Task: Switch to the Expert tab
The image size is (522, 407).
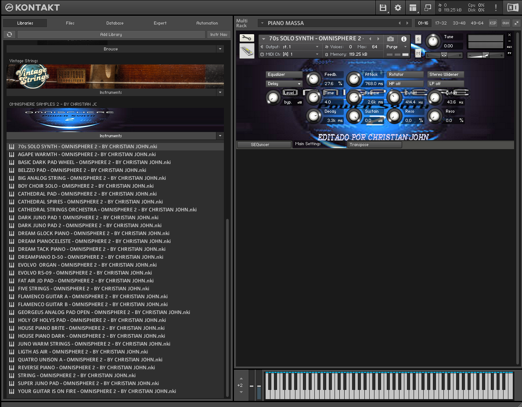Action: tap(160, 23)
